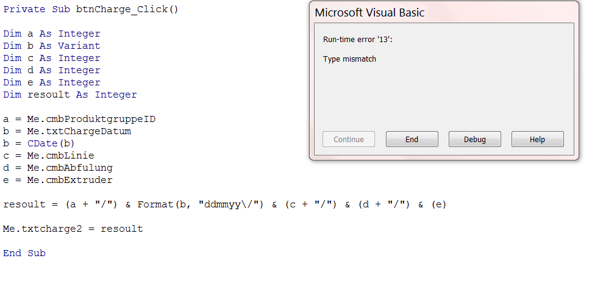
Task: Click the disabled Continue button
Action: click(349, 139)
